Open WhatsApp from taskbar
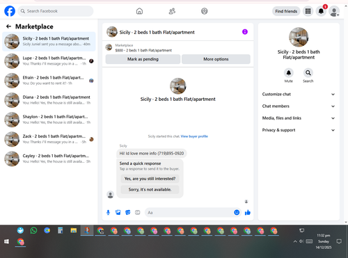 pyautogui.click(x=33, y=230)
